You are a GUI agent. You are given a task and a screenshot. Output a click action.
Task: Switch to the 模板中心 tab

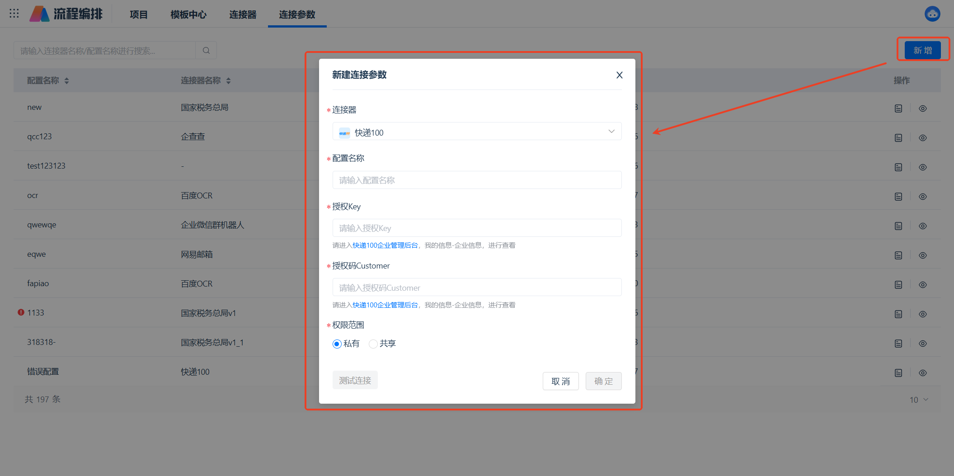pyautogui.click(x=188, y=14)
